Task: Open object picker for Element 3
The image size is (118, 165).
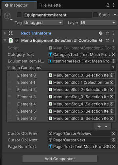Action: tap(111, 97)
